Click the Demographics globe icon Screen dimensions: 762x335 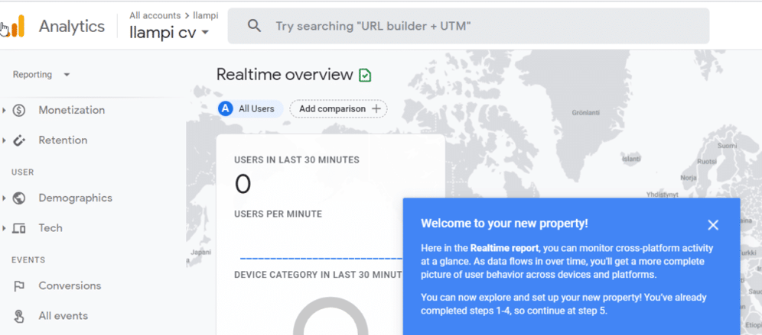tap(19, 198)
